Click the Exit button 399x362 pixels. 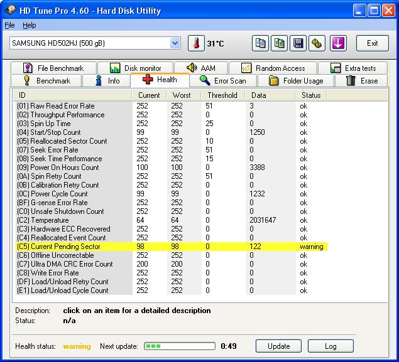pos(372,43)
